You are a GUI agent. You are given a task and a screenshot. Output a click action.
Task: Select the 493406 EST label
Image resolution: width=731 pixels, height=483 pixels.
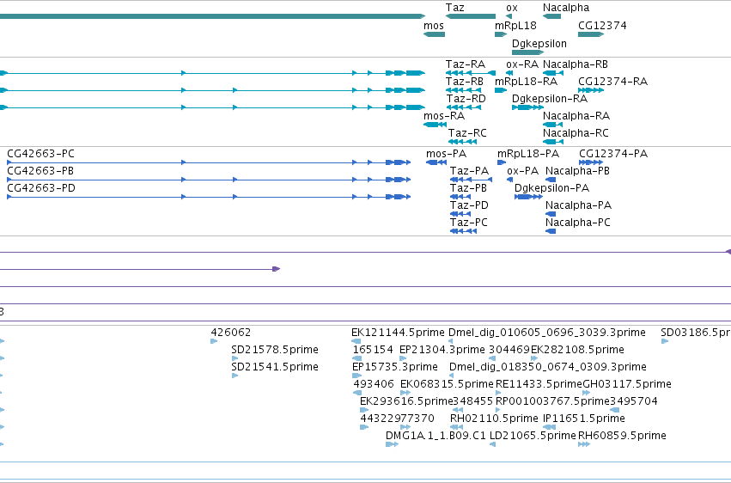coord(374,385)
